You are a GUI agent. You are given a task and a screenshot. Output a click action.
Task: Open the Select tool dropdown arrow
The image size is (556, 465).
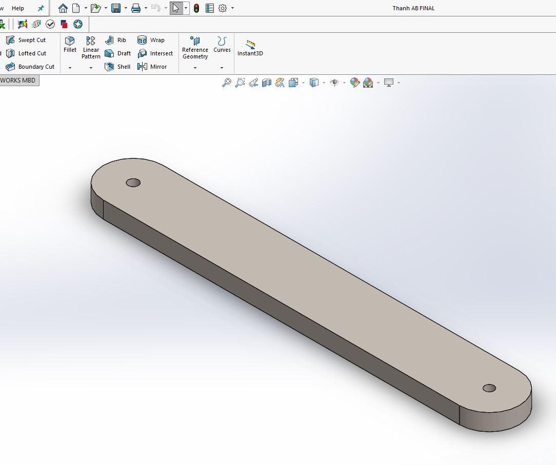coord(186,8)
